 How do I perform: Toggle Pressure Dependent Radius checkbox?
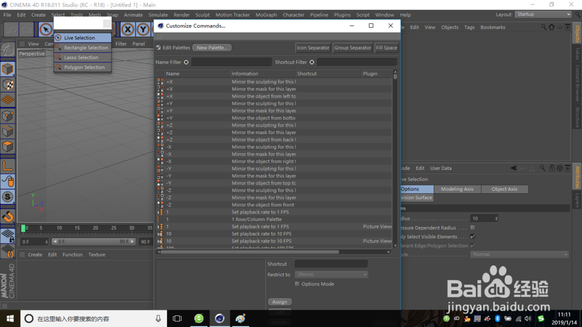point(473,228)
